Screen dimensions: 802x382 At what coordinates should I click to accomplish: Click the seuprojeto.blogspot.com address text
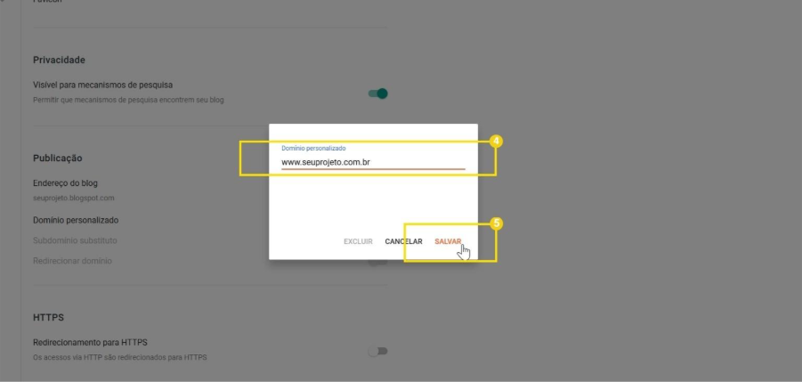click(74, 198)
